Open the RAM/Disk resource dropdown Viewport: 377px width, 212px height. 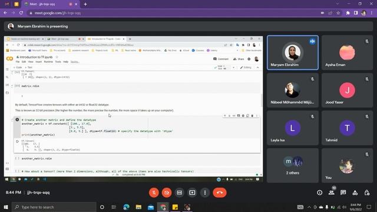pyautogui.click(x=233, y=68)
